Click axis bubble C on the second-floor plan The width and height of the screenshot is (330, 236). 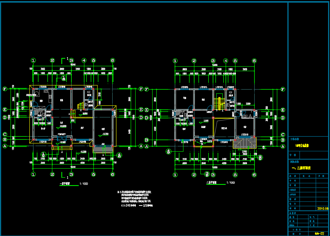[283, 135]
